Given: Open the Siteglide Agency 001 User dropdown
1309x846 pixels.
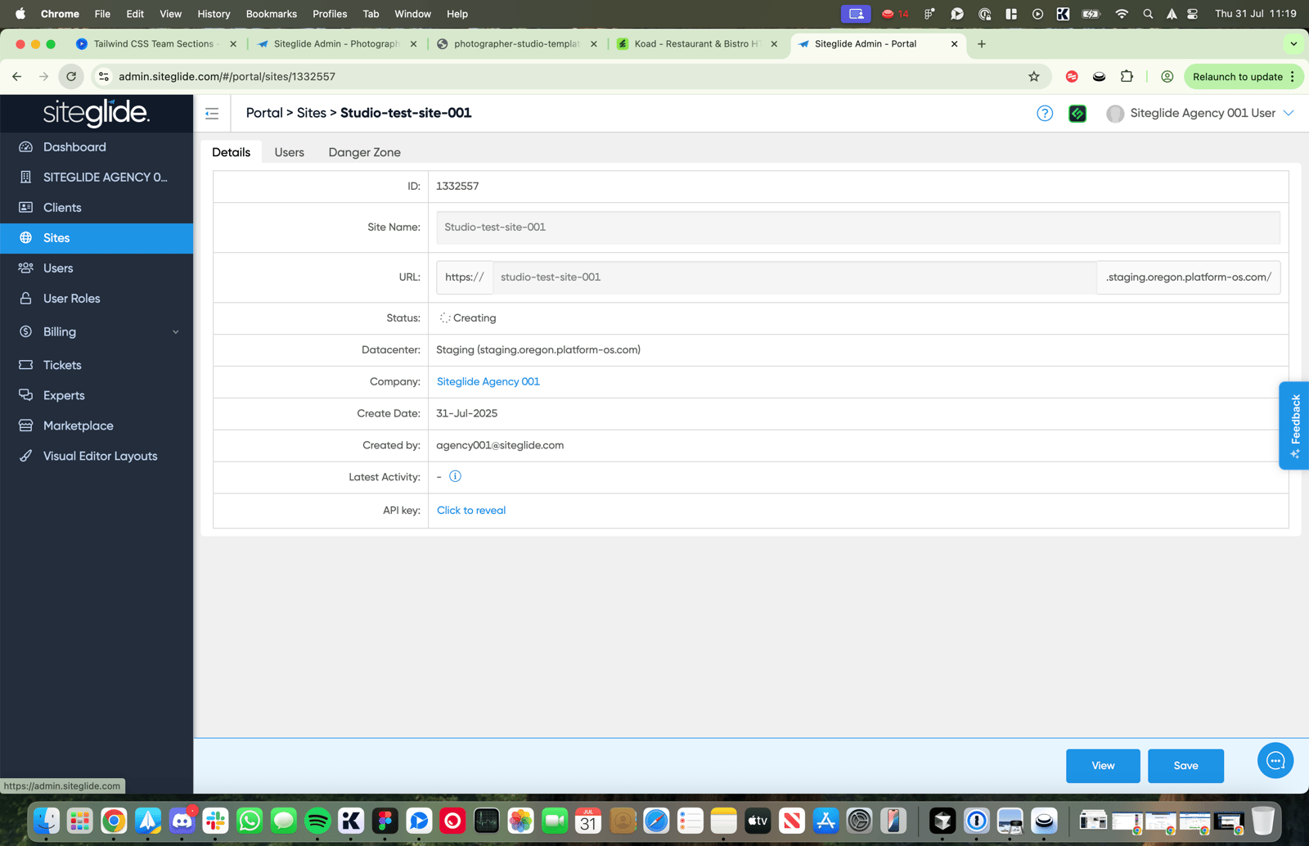Looking at the screenshot, I should (x=1200, y=114).
